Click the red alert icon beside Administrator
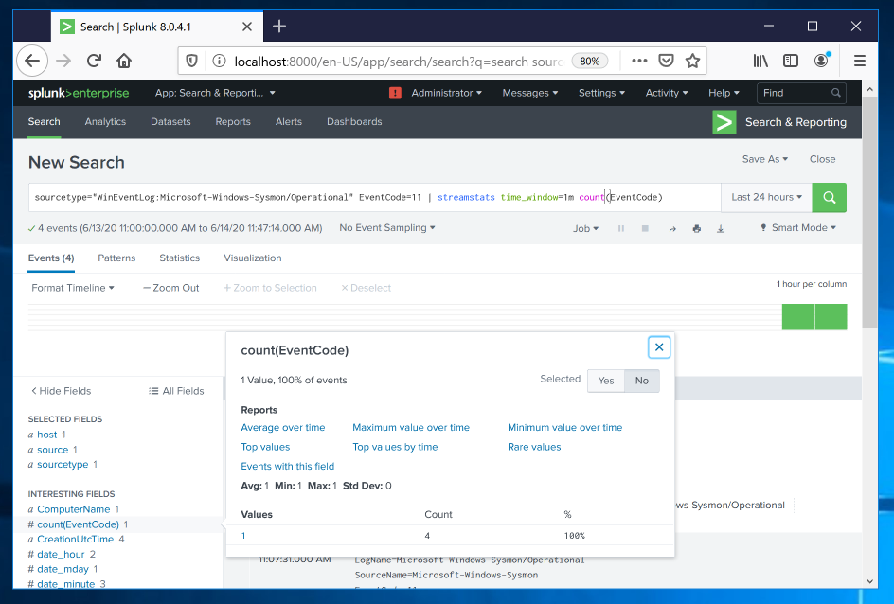This screenshot has height=604, width=894. [395, 93]
